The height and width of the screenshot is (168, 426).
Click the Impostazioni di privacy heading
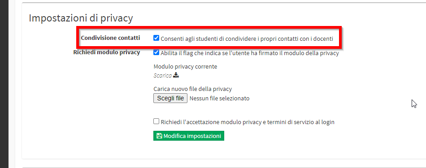[x=81, y=18]
